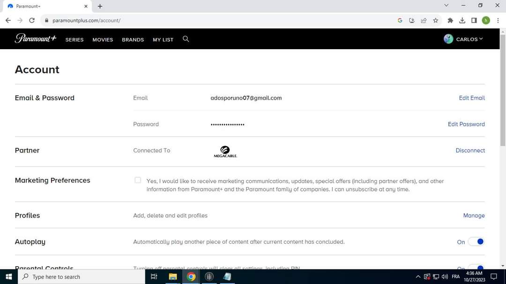
Task: Share this page icon
Action: [x=424, y=20]
